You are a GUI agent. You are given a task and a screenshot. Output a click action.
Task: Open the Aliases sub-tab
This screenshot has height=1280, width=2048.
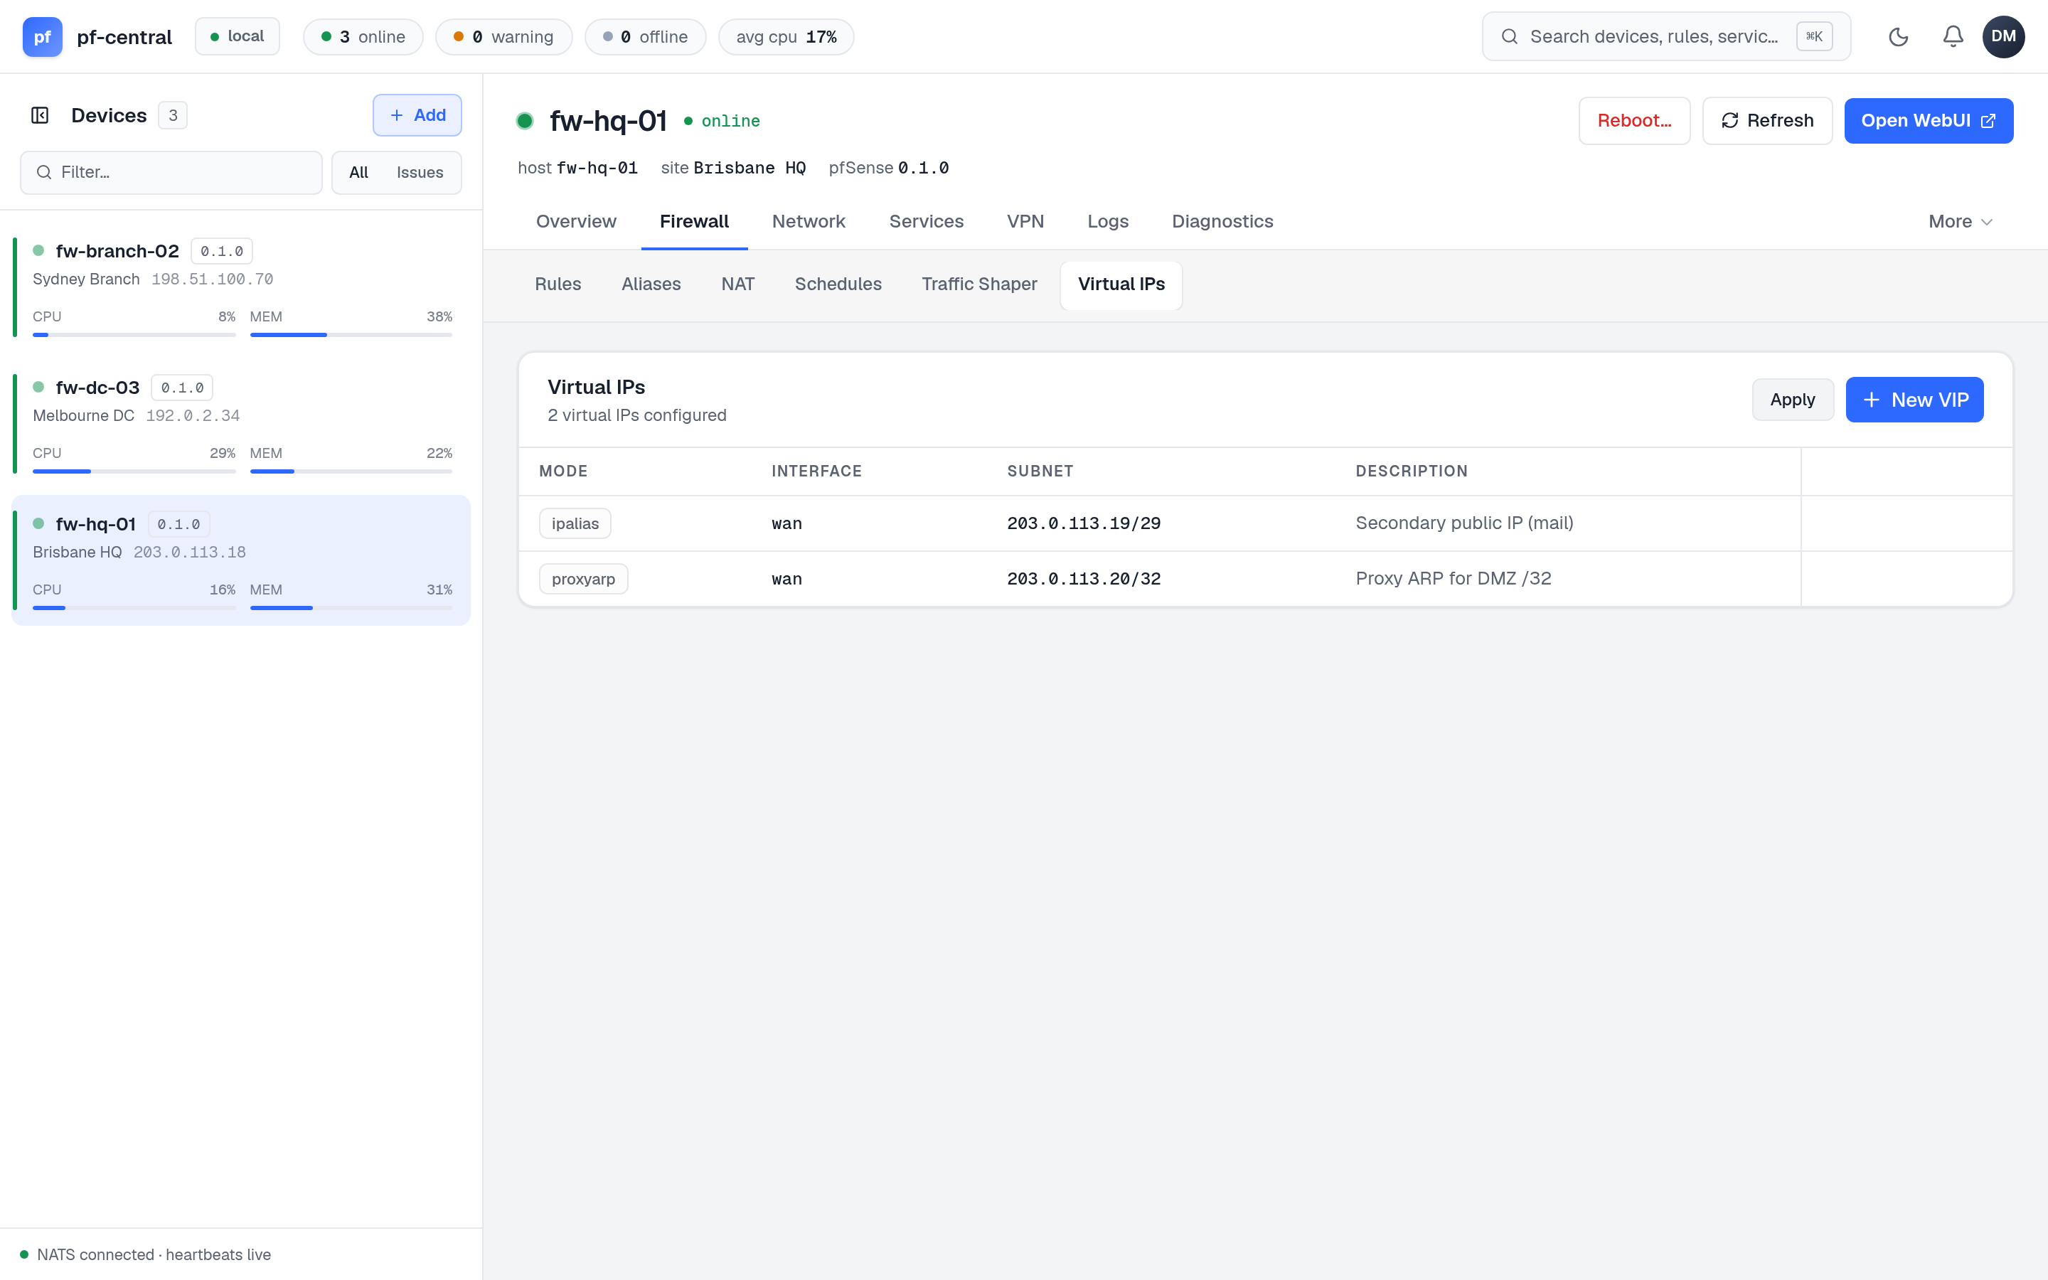[x=651, y=284]
